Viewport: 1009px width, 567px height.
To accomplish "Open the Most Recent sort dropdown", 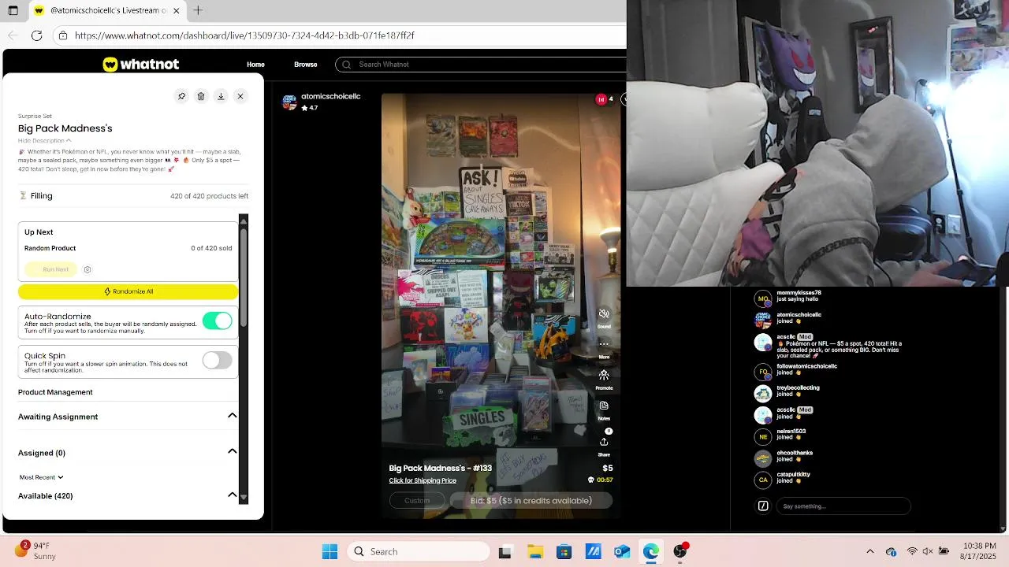I will click(x=41, y=477).
